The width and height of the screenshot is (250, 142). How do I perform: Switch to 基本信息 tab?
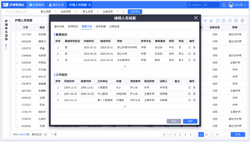[59, 26]
